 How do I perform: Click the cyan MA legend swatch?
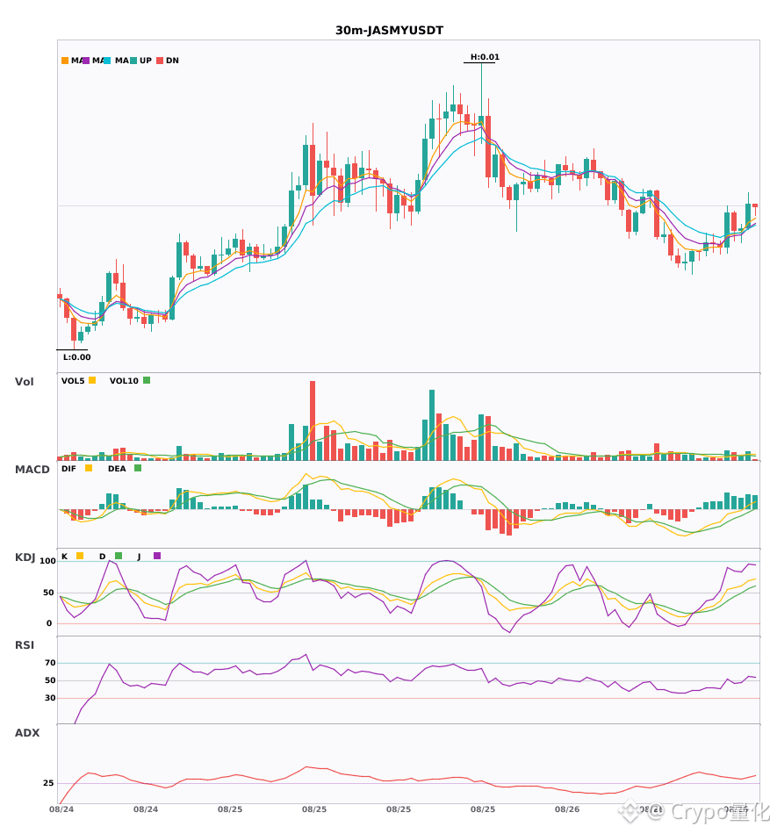click(107, 61)
